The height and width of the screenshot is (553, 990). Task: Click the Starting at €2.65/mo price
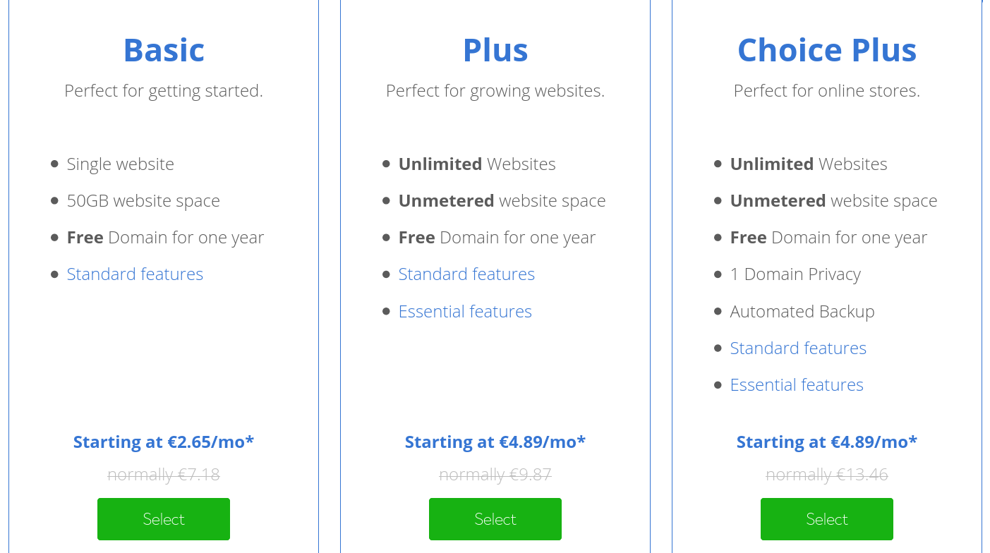point(164,442)
